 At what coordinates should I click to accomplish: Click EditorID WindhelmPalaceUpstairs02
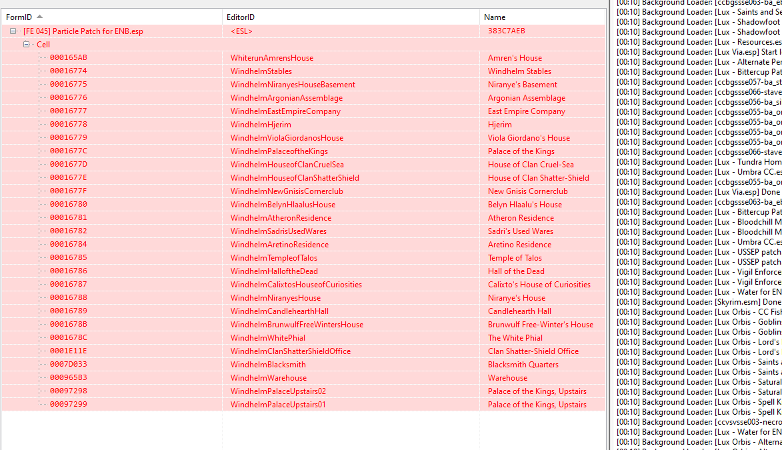coord(278,391)
